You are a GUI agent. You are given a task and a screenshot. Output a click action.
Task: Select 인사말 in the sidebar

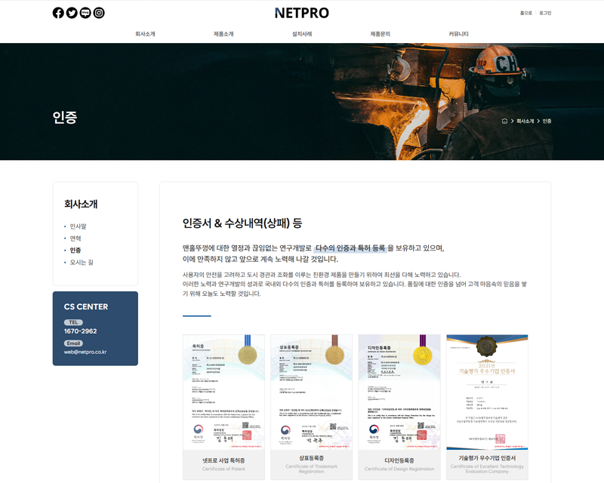click(x=78, y=226)
